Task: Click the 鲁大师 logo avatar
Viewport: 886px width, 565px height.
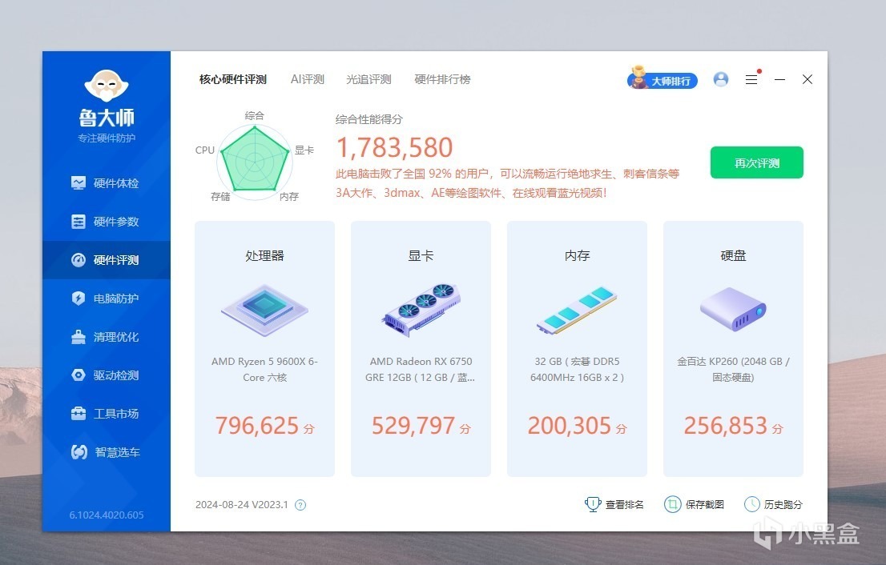Action: pos(107,86)
